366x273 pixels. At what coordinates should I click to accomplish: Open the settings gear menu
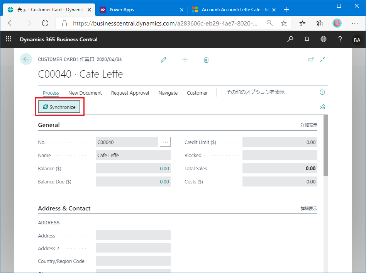(x=323, y=39)
